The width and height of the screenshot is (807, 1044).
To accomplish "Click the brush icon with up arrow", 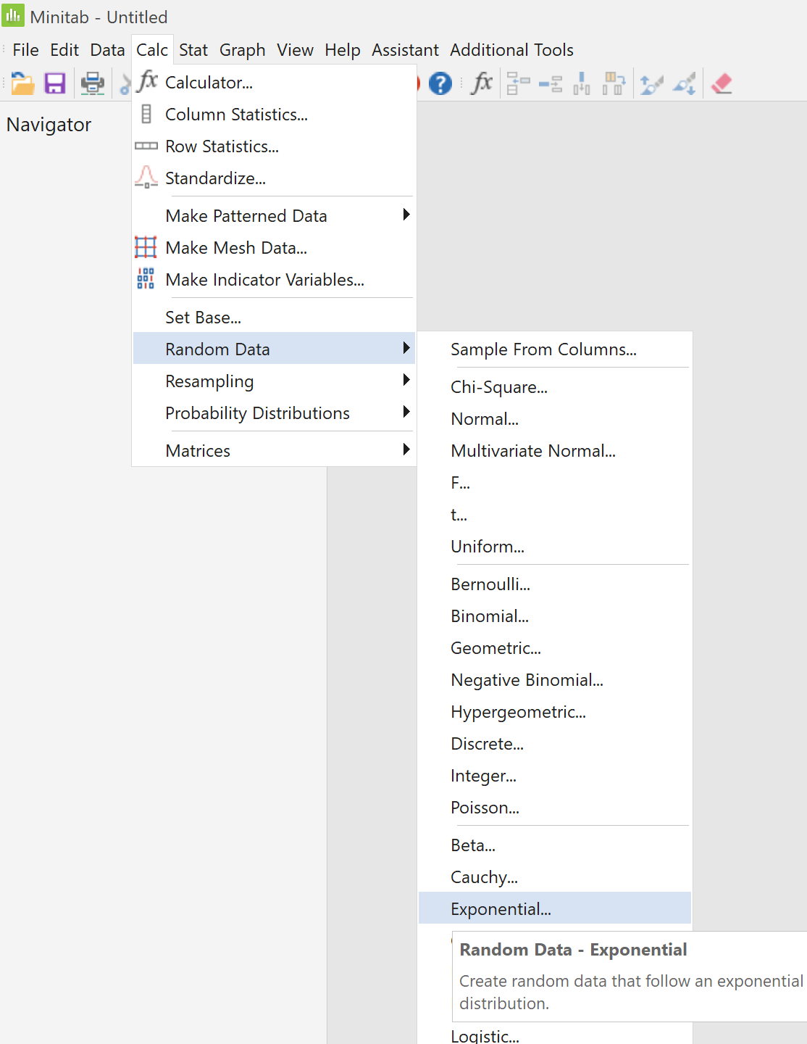I will pyautogui.click(x=651, y=84).
